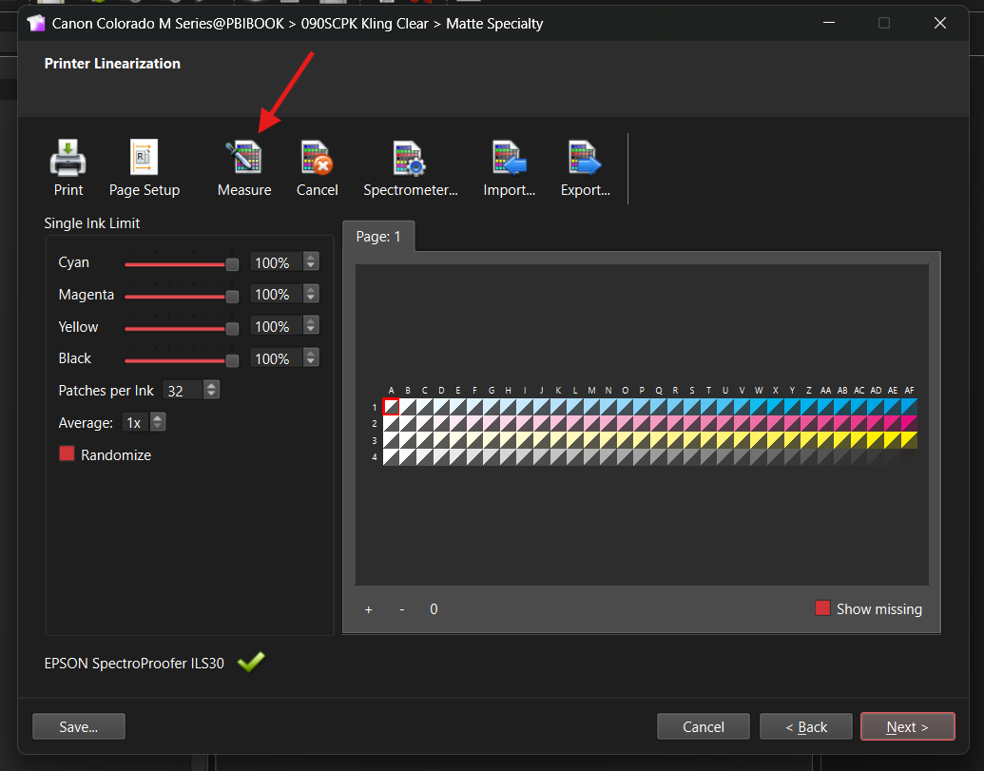Toggle the Show missing checkbox
984x771 pixels.
coord(823,608)
